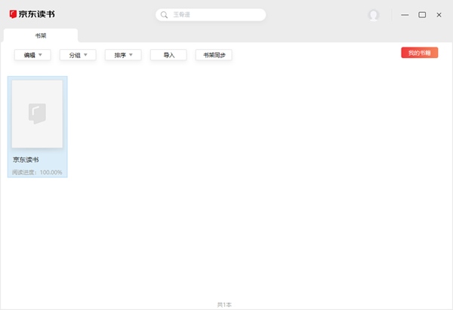Image resolution: width=453 pixels, height=310 pixels.
Task: Click the 京东读书 app name in title bar
Action: [x=37, y=14]
